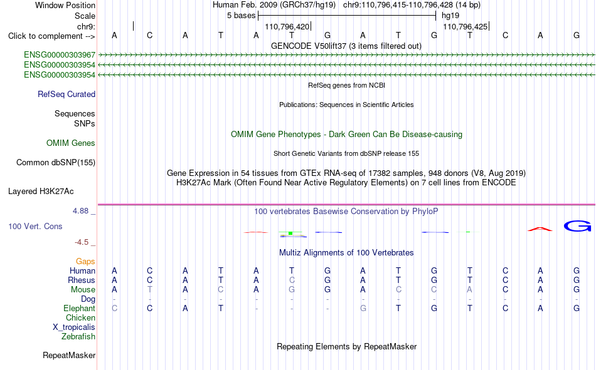Click the ENSG00000303967 transcript arrow line
Image resolution: width=596 pixels, height=370 pixels.
(x=347, y=55)
